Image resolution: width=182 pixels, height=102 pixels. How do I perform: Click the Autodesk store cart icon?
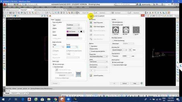point(154,5)
